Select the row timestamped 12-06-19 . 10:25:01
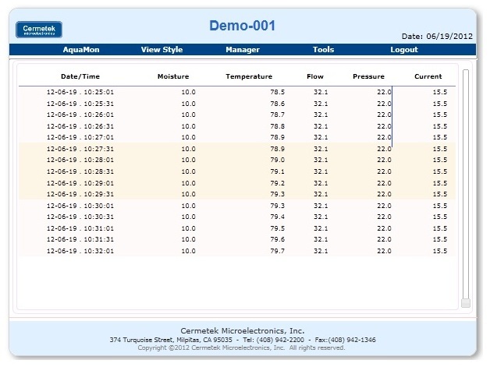The image size is (490, 367). 237,93
